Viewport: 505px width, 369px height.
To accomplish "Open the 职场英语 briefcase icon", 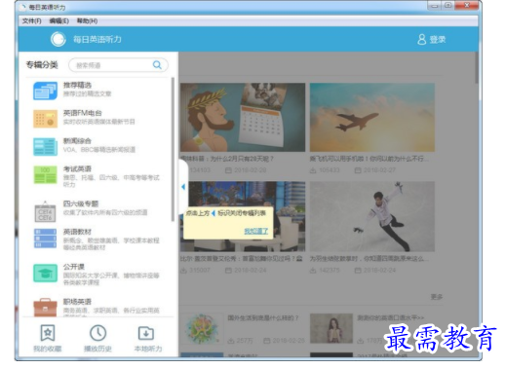I will click(45, 307).
